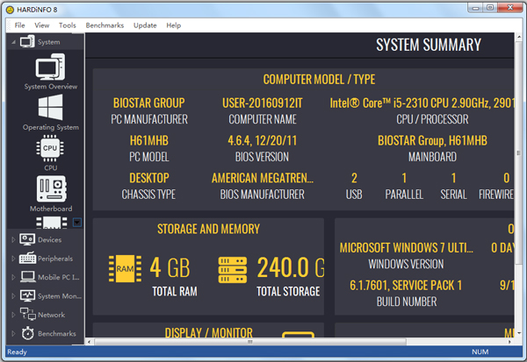Screen dimensions: 527x362
Task: Open the System Overview icon
Action: tap(49, 67)
